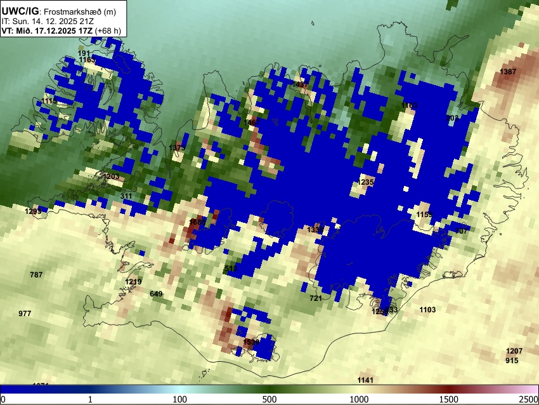
Task: Click the 1103 value label
Action: pyautogui.click(x=427, y=310)
